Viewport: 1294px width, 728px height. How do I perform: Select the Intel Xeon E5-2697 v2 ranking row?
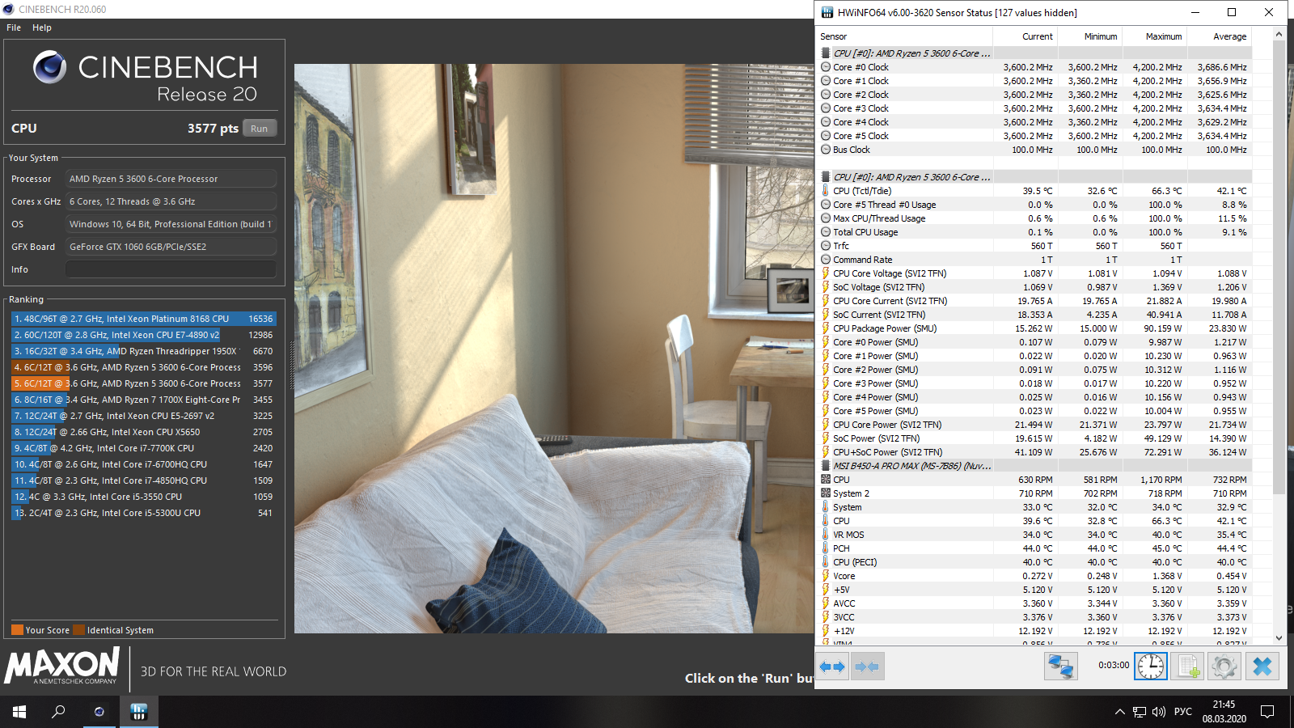[143, 416]
